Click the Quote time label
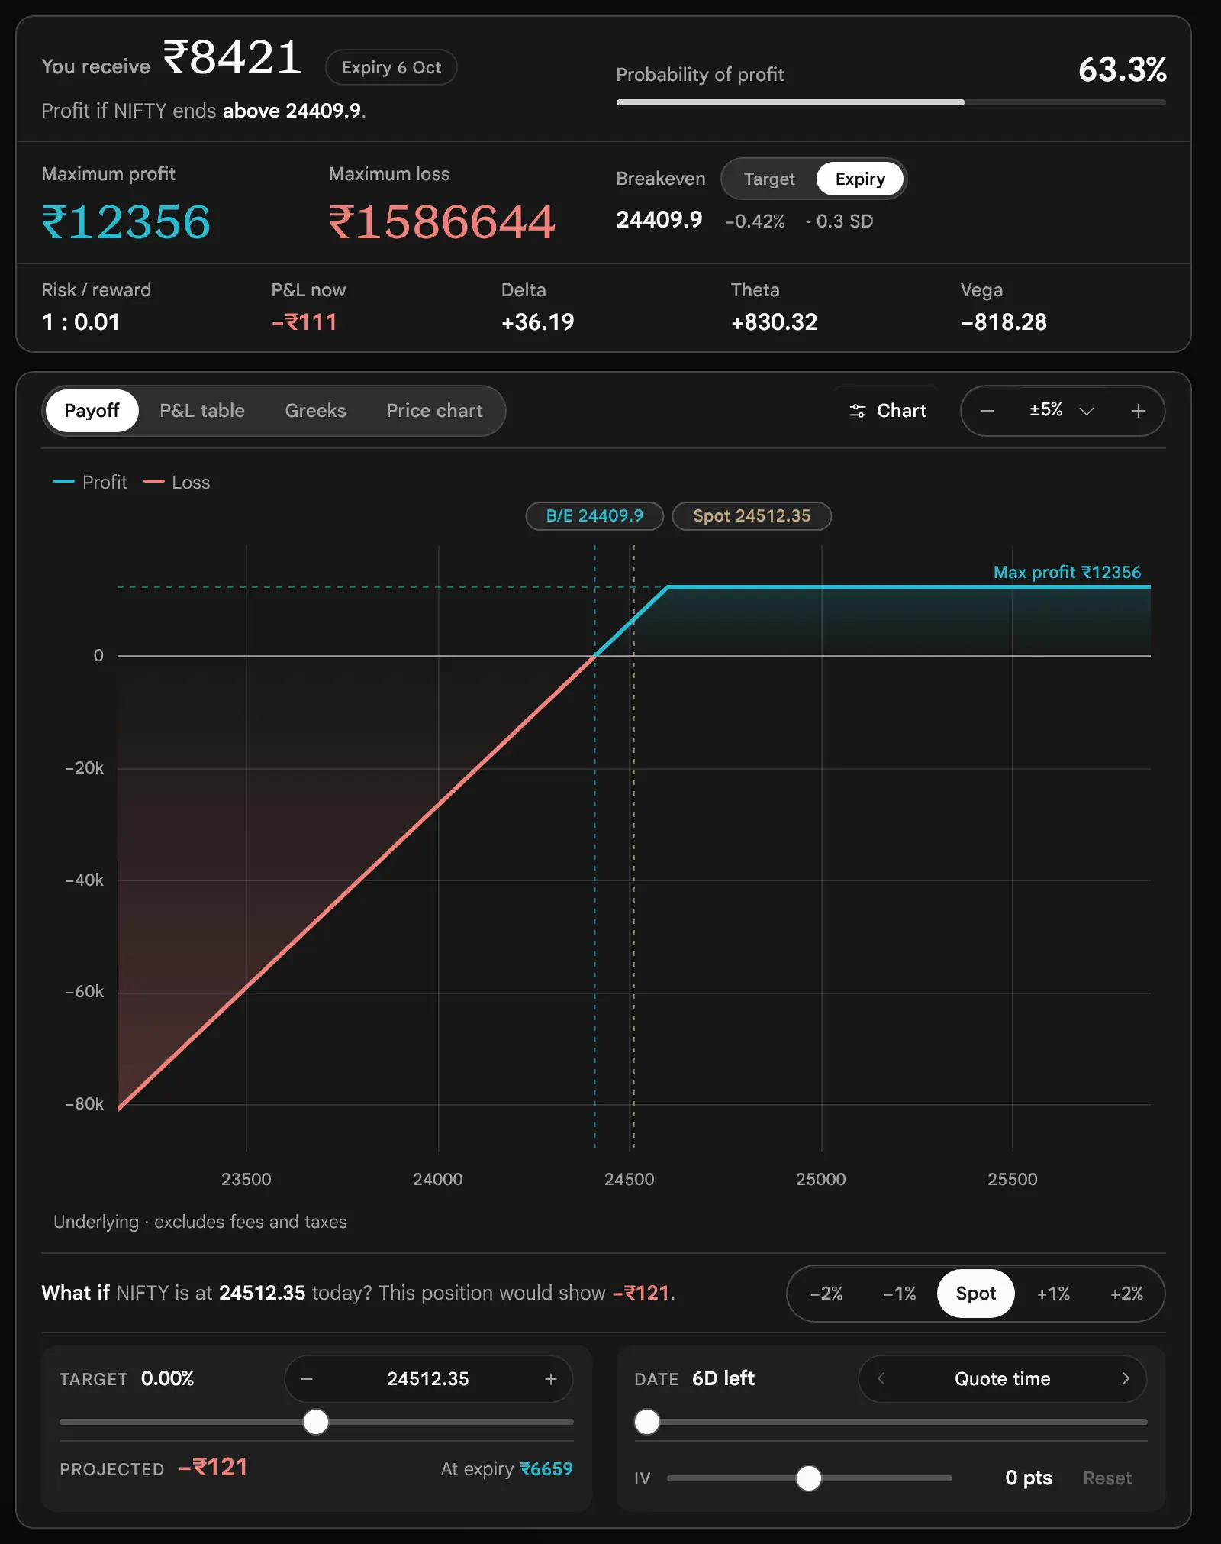This screenshot has height=1544, width=1221. 1003,1379
